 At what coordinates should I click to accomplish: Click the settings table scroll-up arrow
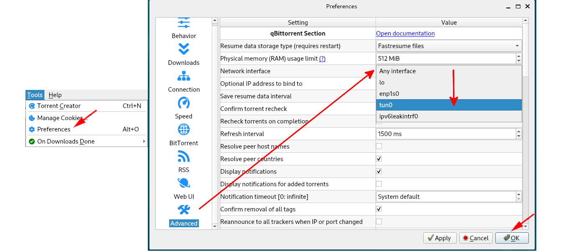tap(526, 21)
